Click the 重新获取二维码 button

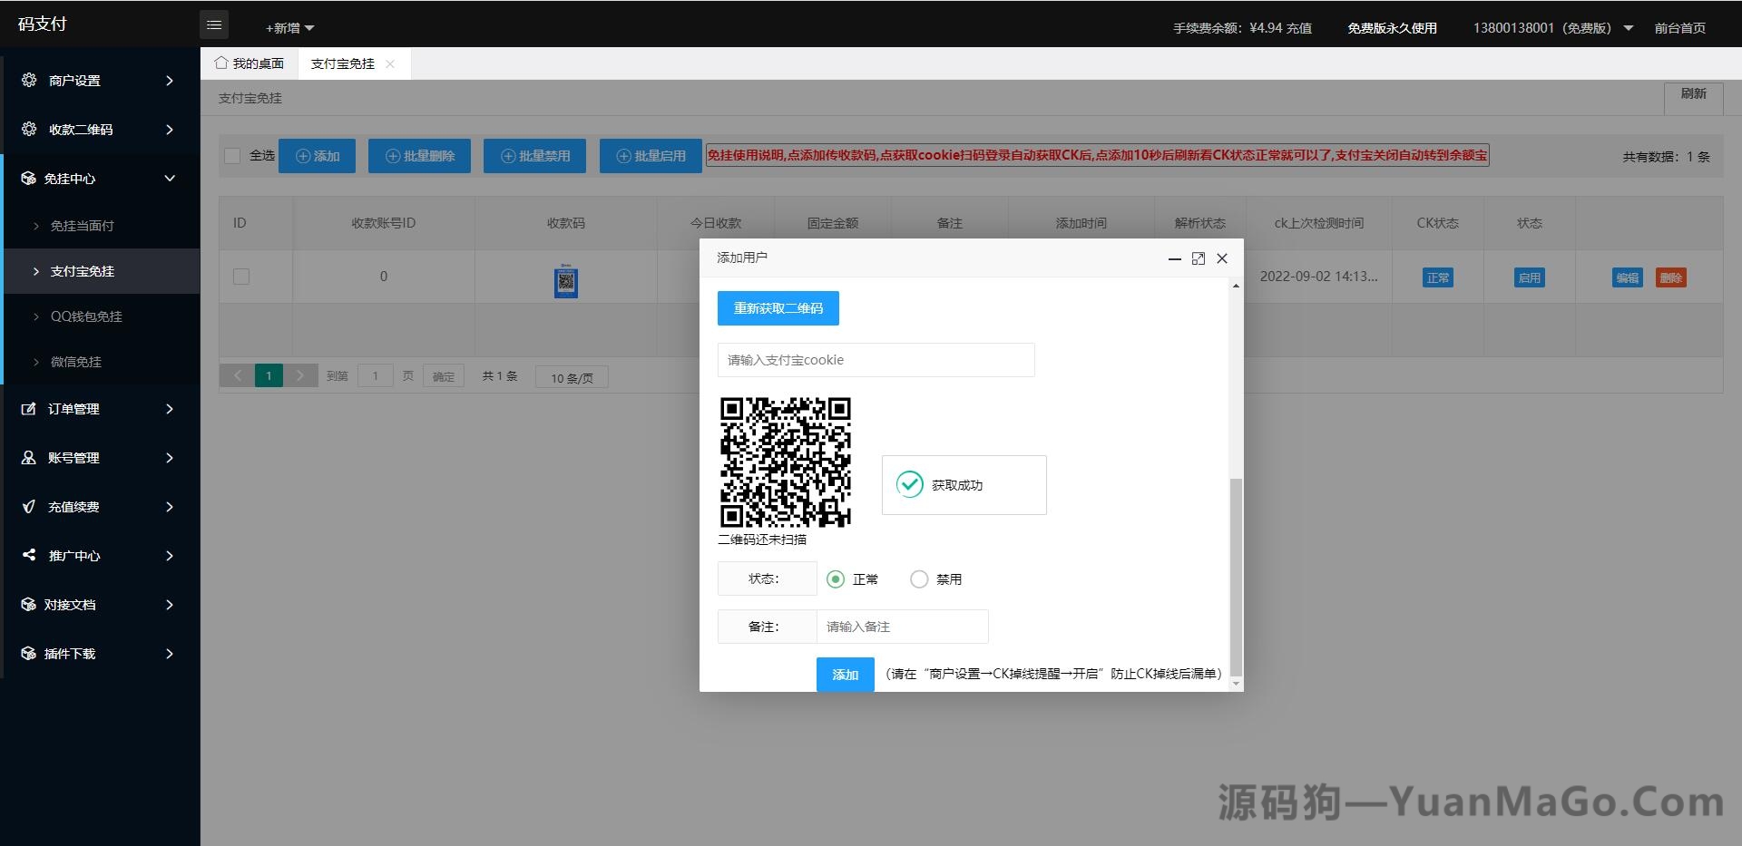click(778, 308)
